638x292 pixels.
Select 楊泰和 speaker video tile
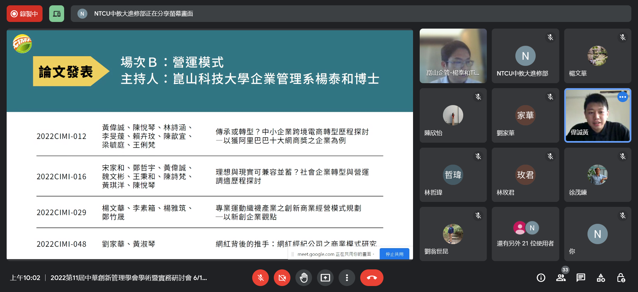pyautogui.click(x=453, y=56)
